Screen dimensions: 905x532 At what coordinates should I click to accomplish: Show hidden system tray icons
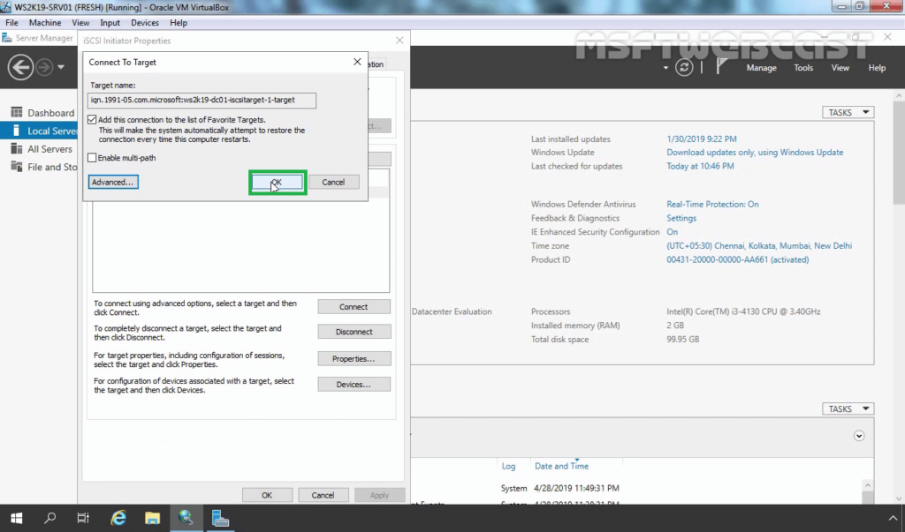(893, 518)
